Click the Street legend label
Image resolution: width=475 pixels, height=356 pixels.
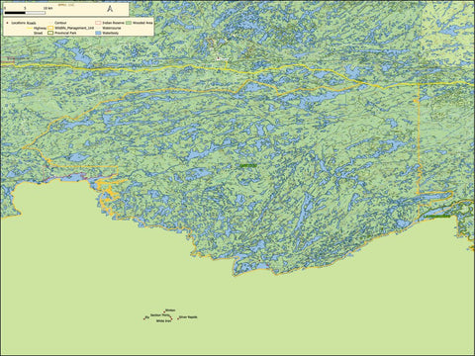pos(38,33)
